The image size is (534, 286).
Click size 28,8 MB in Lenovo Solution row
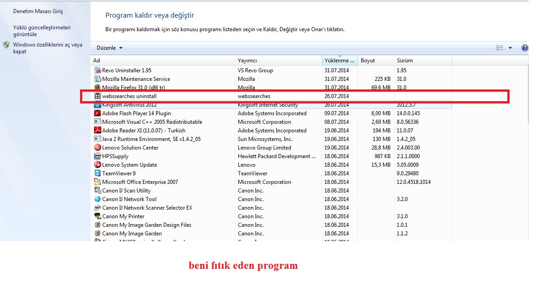pos(381,147)
